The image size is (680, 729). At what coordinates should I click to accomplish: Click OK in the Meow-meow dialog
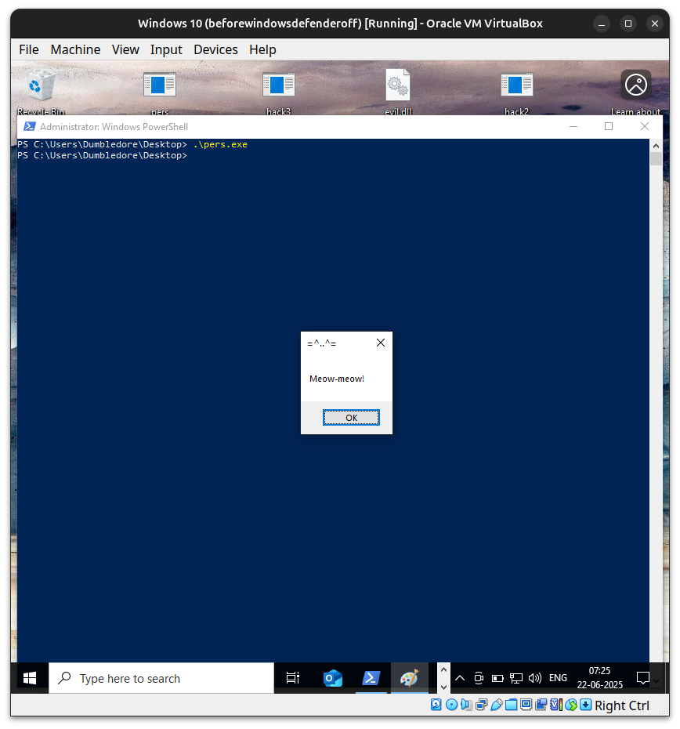click(x=352, y=418)
